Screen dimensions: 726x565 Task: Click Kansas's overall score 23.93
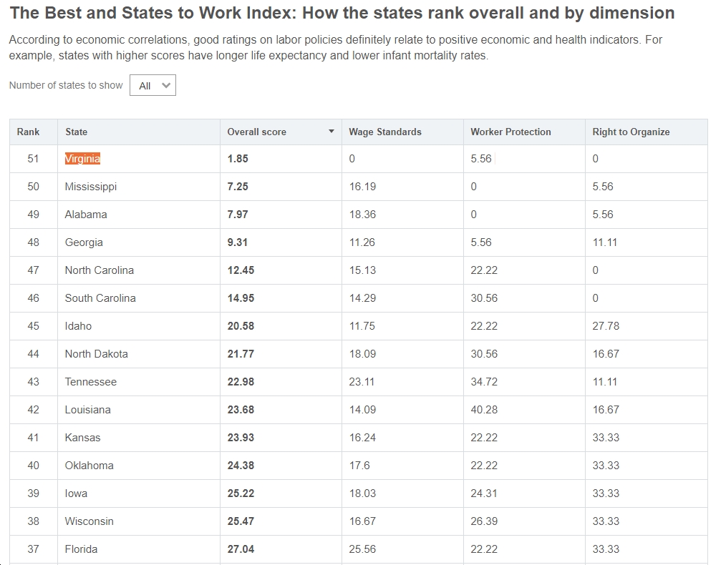point(241,438)
